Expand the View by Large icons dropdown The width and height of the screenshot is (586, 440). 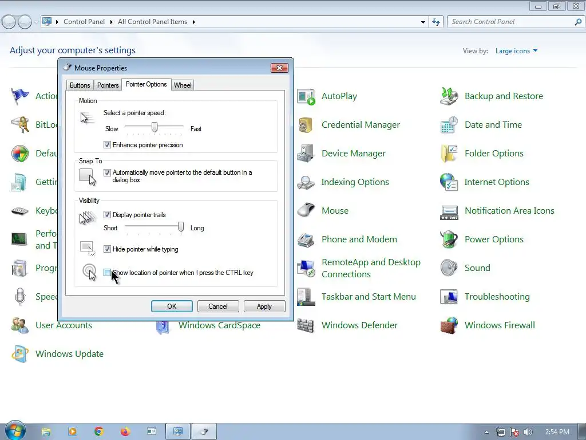517,51
